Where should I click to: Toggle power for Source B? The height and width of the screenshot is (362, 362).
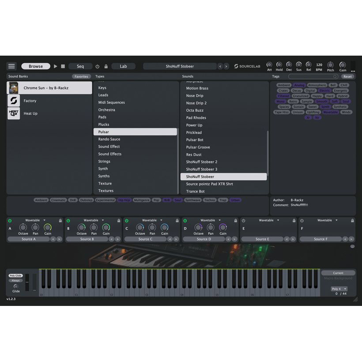[x=68, y=221]
